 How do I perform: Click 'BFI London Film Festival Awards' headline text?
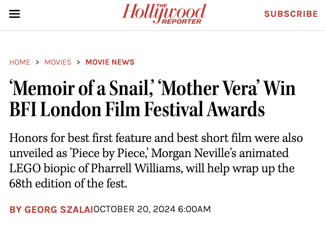coord(137,110)
